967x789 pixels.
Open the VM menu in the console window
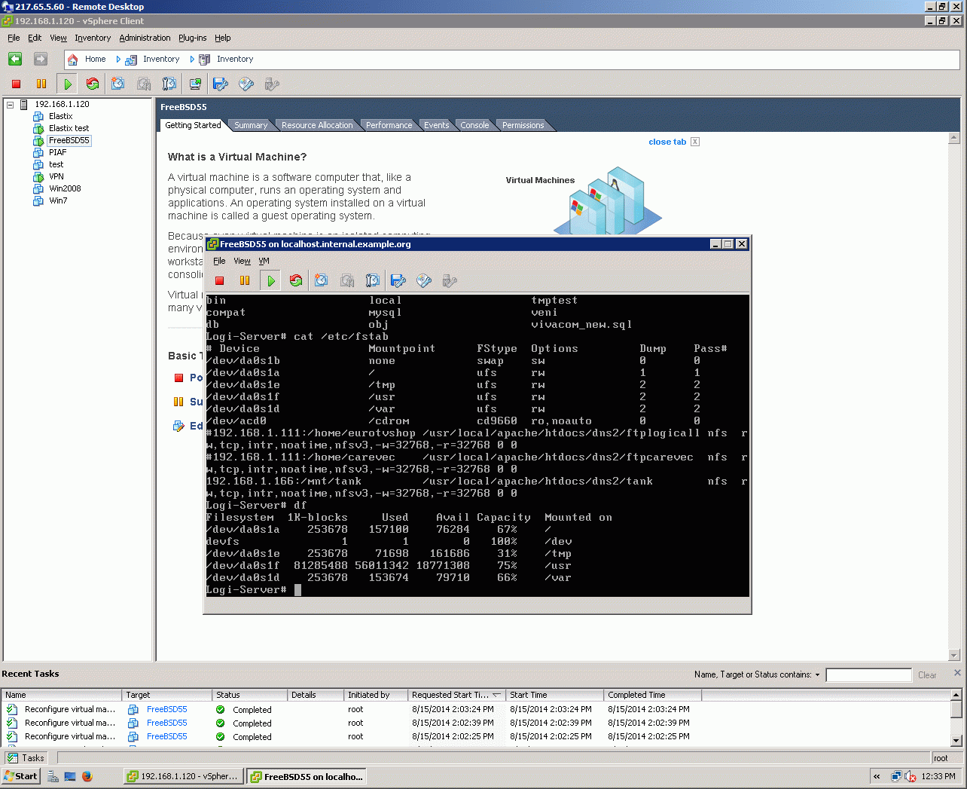pos(264,261)
